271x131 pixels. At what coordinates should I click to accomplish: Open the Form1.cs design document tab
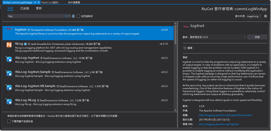click(50, 2)
